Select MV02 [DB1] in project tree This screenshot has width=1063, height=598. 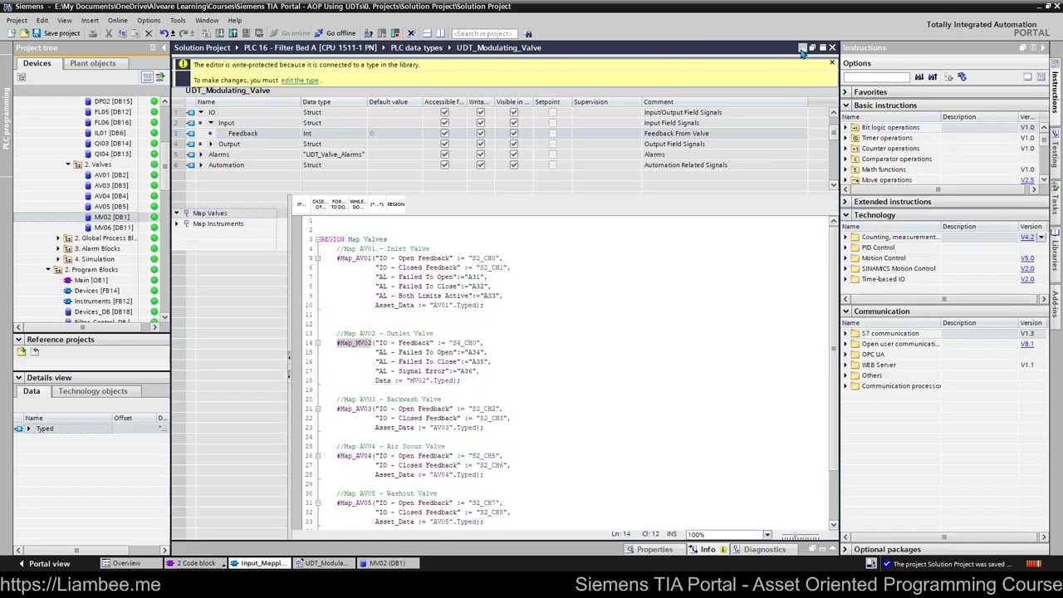click(112, 217)
